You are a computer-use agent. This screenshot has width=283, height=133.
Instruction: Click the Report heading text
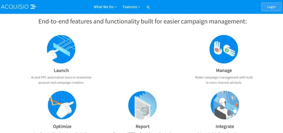tap(143, 126)
